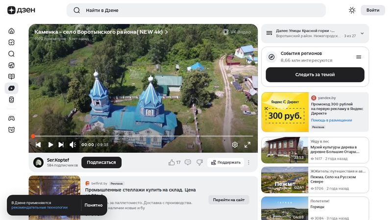This screenshot has height=220, width=392.
Task: Skip to the next video
Action: [61, 145]
